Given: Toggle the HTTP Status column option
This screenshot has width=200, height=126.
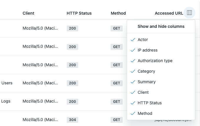Looking at the screenshot, I should (149, 103).
